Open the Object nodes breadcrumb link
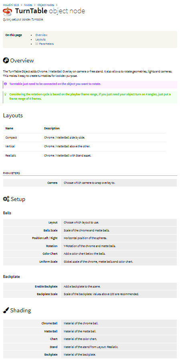The image size is (180, 362). [x=46, y=5]
